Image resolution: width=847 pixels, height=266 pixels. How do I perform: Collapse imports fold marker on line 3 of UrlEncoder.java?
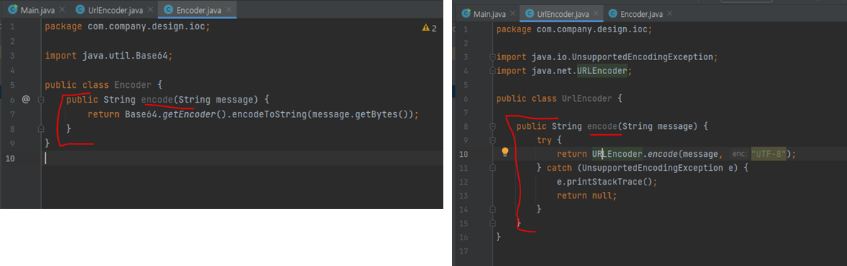(492, 57)
